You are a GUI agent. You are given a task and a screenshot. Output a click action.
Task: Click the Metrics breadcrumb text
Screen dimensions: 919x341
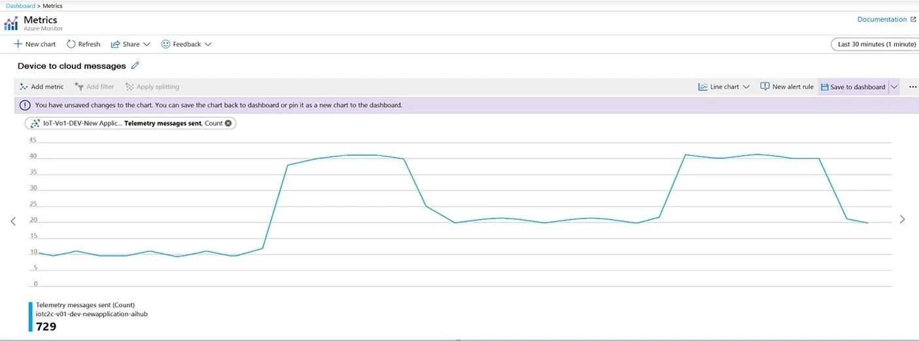click(53, 5)
